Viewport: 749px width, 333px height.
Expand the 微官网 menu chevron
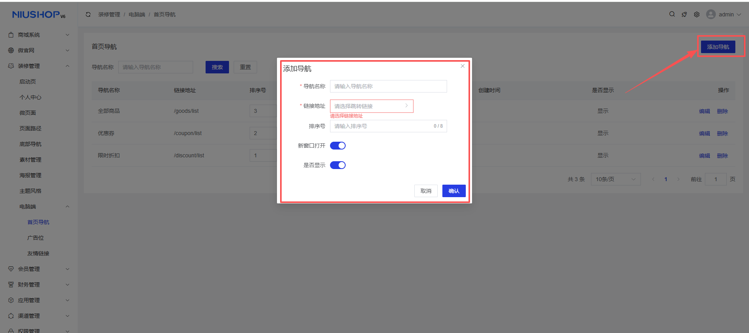coord(67,50)
